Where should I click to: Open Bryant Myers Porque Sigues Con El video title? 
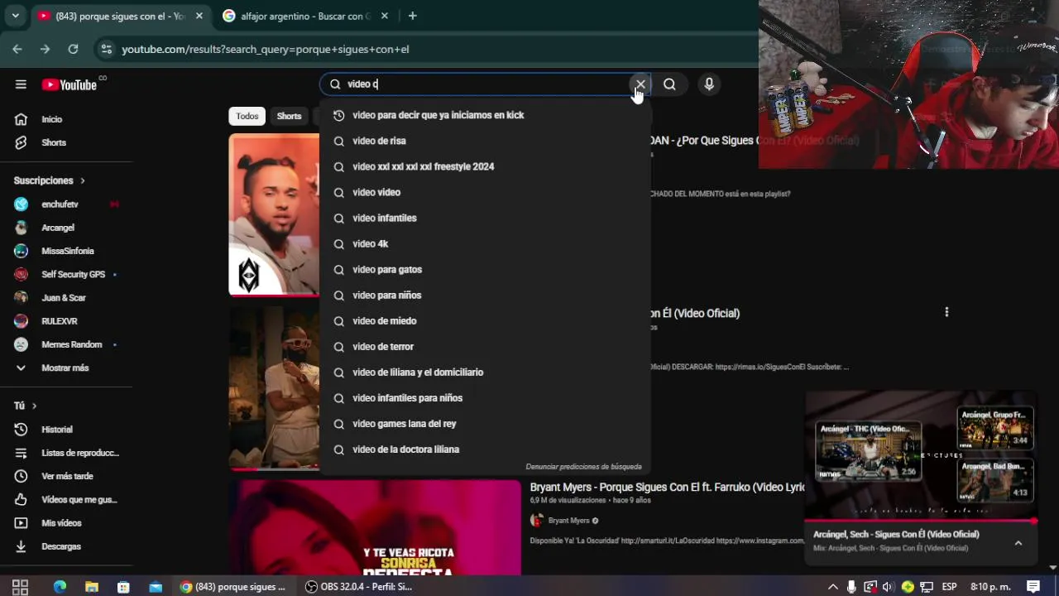(668, 487)
